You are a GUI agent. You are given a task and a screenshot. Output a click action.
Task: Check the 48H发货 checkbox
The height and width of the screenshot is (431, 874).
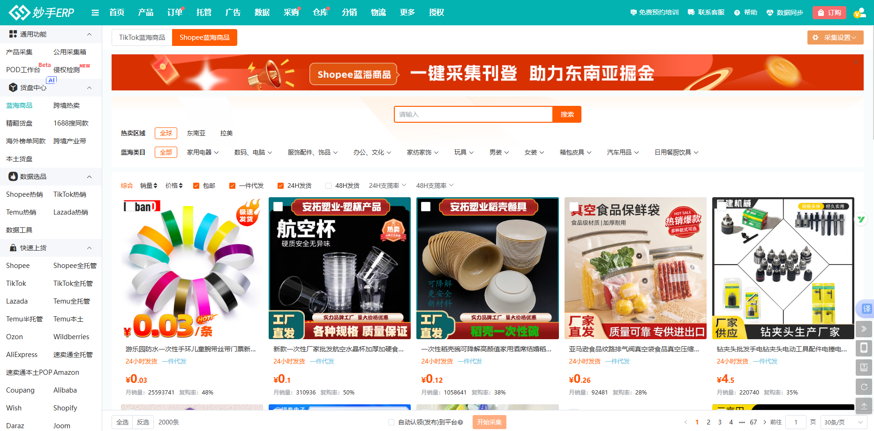click(x=328, y=186)
